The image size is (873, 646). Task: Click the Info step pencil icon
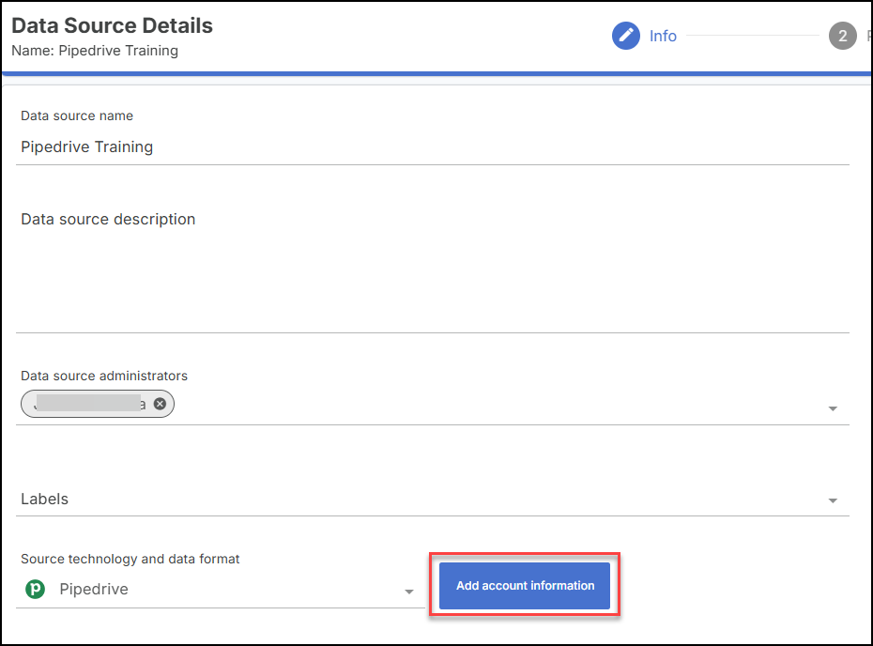pyautogui.click(x=626, y=36)
